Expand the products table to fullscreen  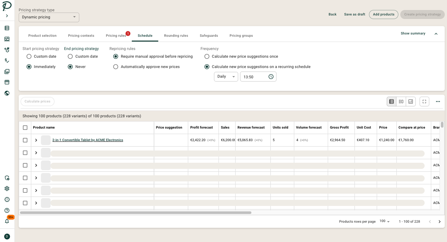[x=424, y=101]
